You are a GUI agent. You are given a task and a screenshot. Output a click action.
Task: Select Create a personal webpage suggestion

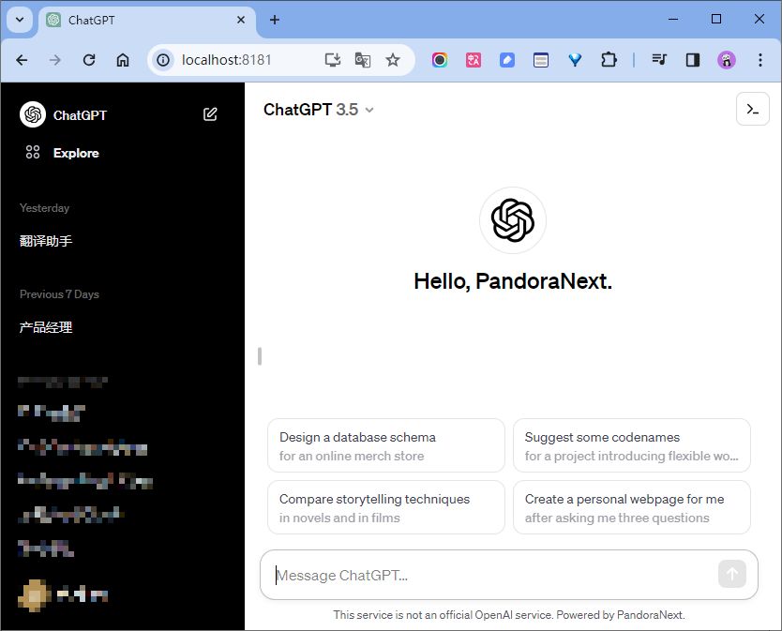pos(631,507)
